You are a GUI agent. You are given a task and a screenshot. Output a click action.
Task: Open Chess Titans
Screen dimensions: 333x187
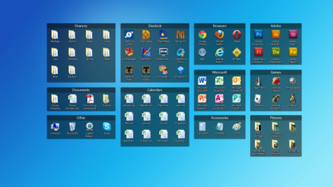[x=258, y=81]
